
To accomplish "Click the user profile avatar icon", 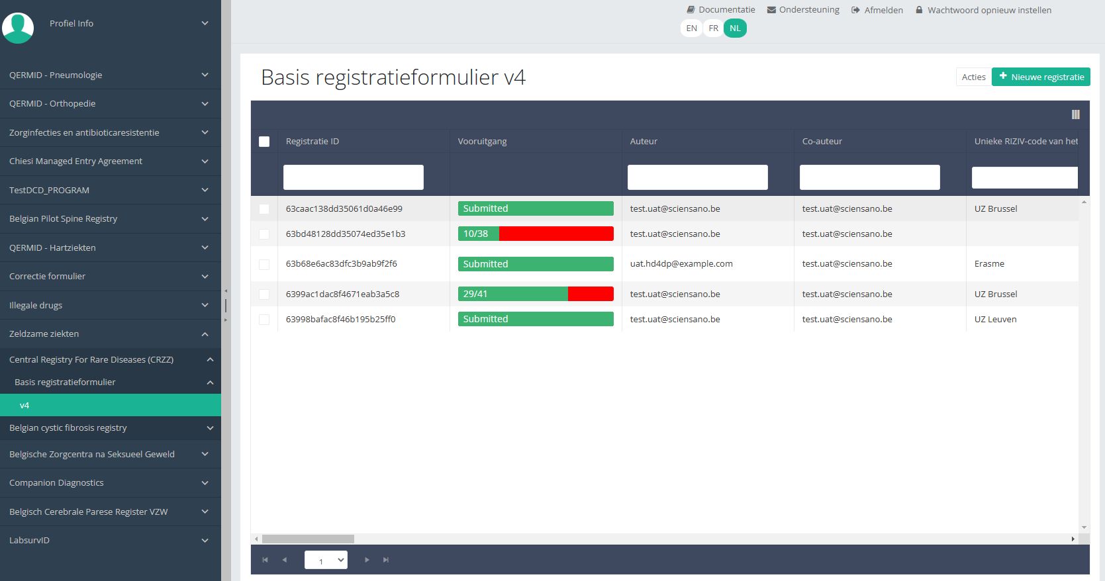I will 18,28.
